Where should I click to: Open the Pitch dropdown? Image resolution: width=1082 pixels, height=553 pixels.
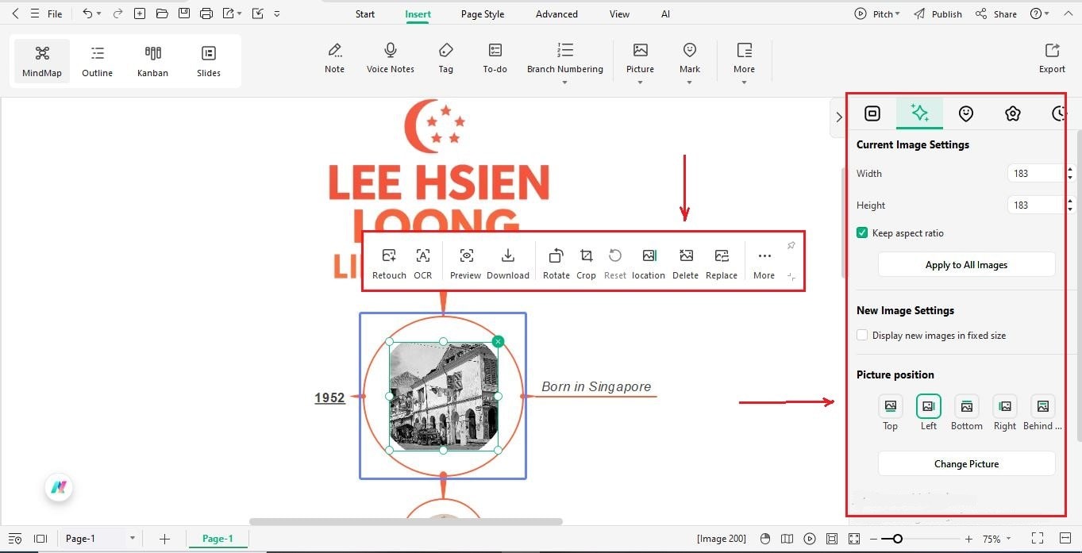877,14
